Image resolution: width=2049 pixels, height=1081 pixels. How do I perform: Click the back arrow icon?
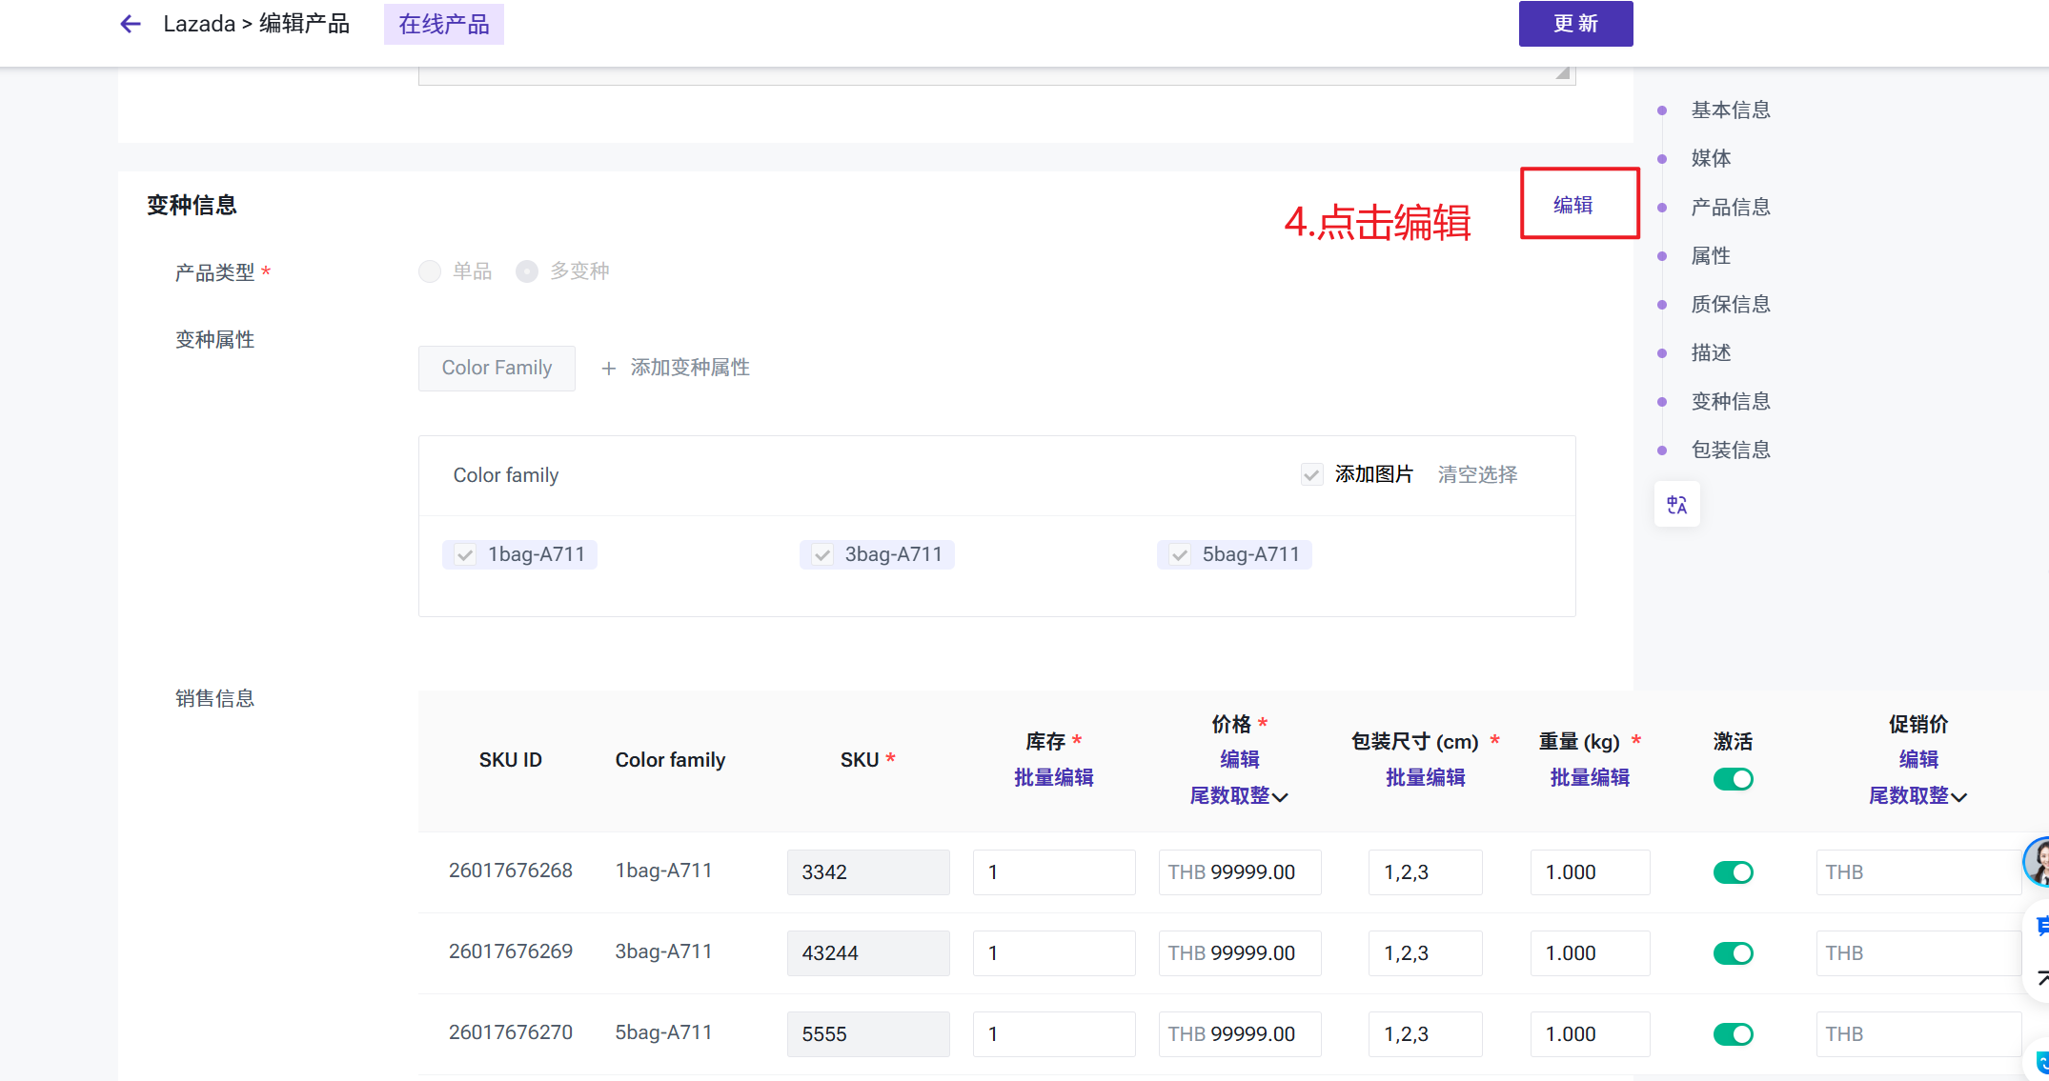(131, 24)
